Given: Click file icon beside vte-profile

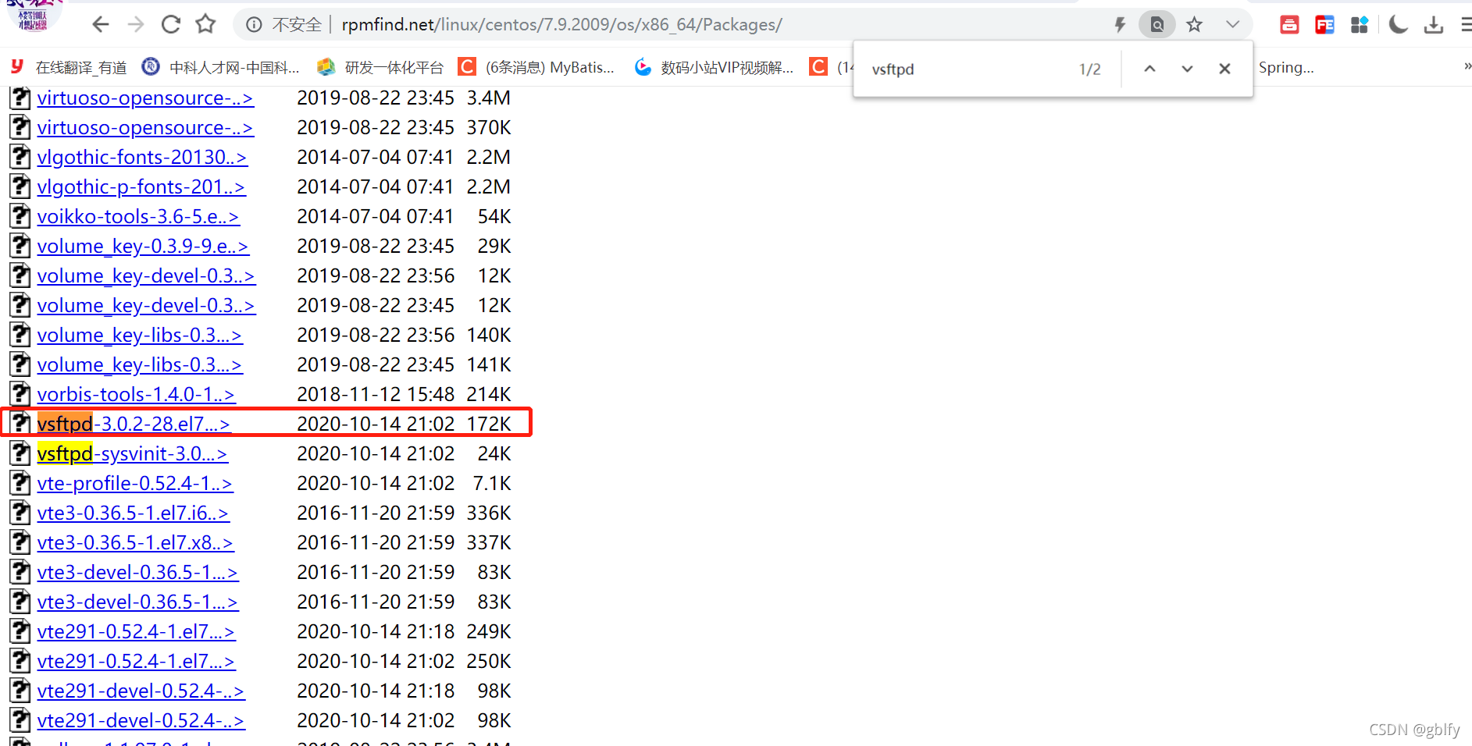Looking at the screenshot, I should [x=20, y=482].
